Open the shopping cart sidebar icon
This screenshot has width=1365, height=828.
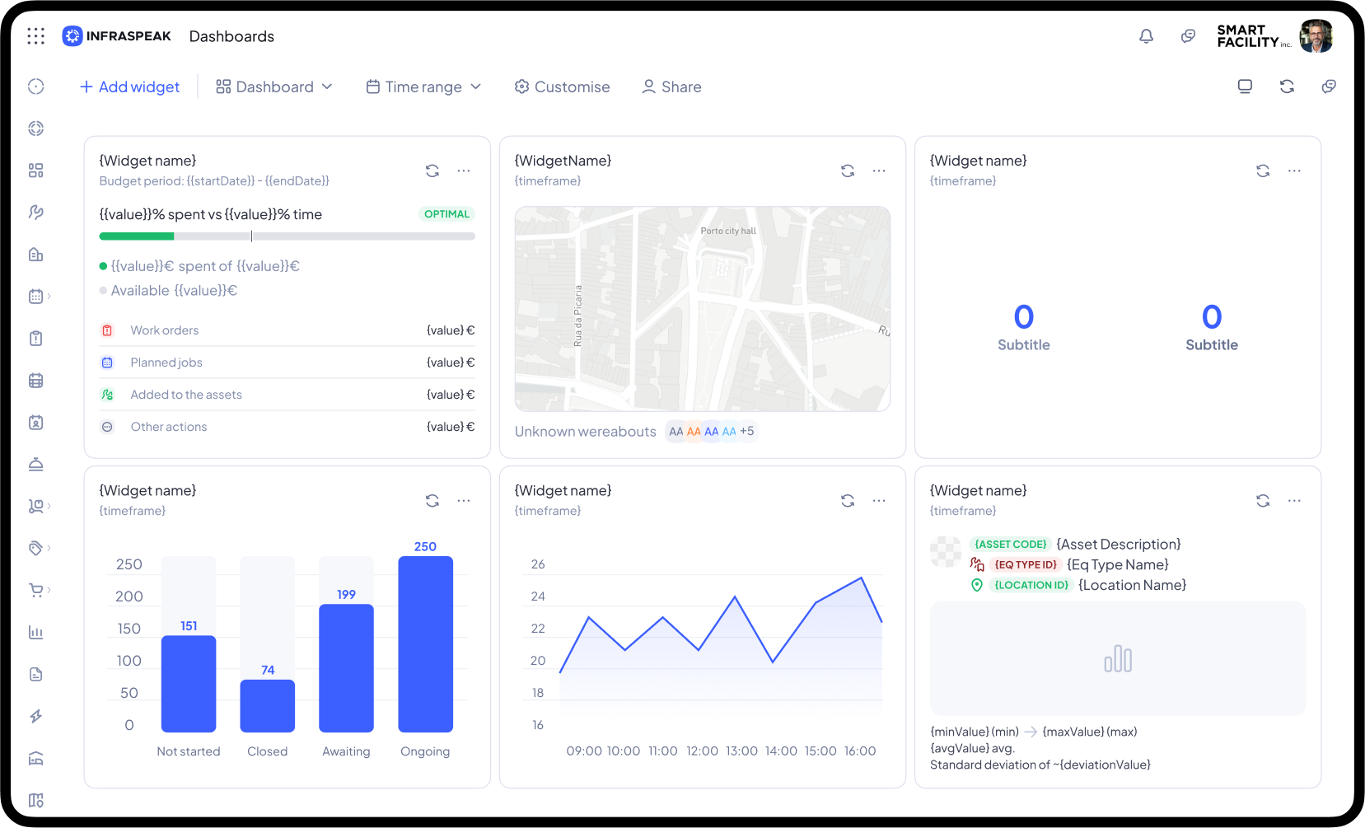35,590
